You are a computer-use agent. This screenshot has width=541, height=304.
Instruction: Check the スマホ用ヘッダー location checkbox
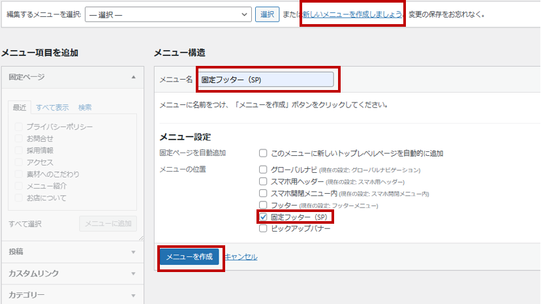[263, 181]
